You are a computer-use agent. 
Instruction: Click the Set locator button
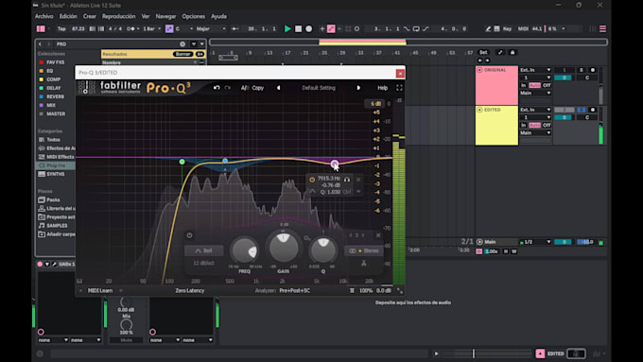point(483,53)
